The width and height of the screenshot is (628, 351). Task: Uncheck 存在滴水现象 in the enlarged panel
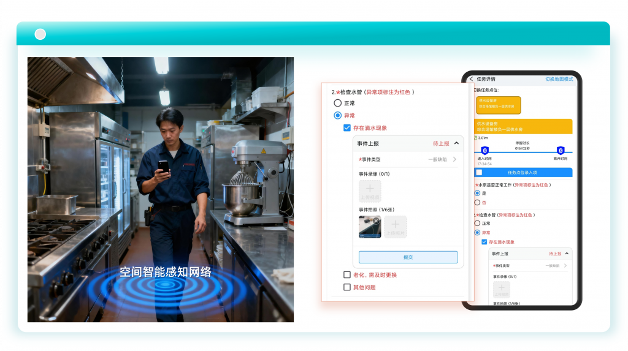click(x=347, y=128)
